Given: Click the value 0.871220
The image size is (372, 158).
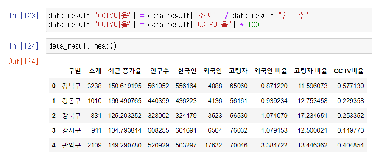Looking at the screenshot, I should click(274, 86).
